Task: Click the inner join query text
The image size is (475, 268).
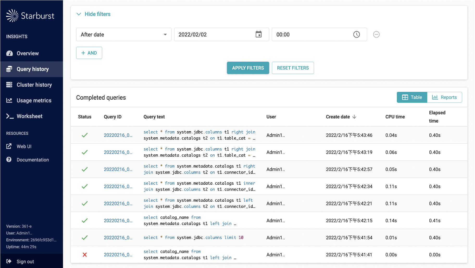Action: click(199, 186)
